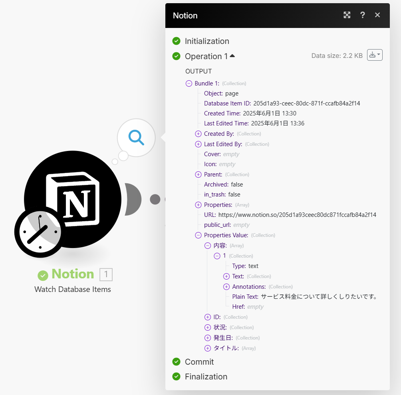Open the download output dropdown button
The height and width of the screenshot is (395, 401).
tap(375, 55)
